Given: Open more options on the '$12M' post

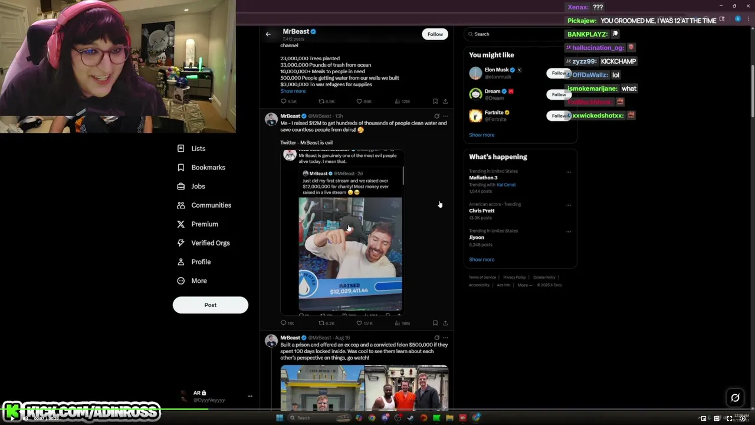Looking at the screenshot, I should [x=445, y=116].
